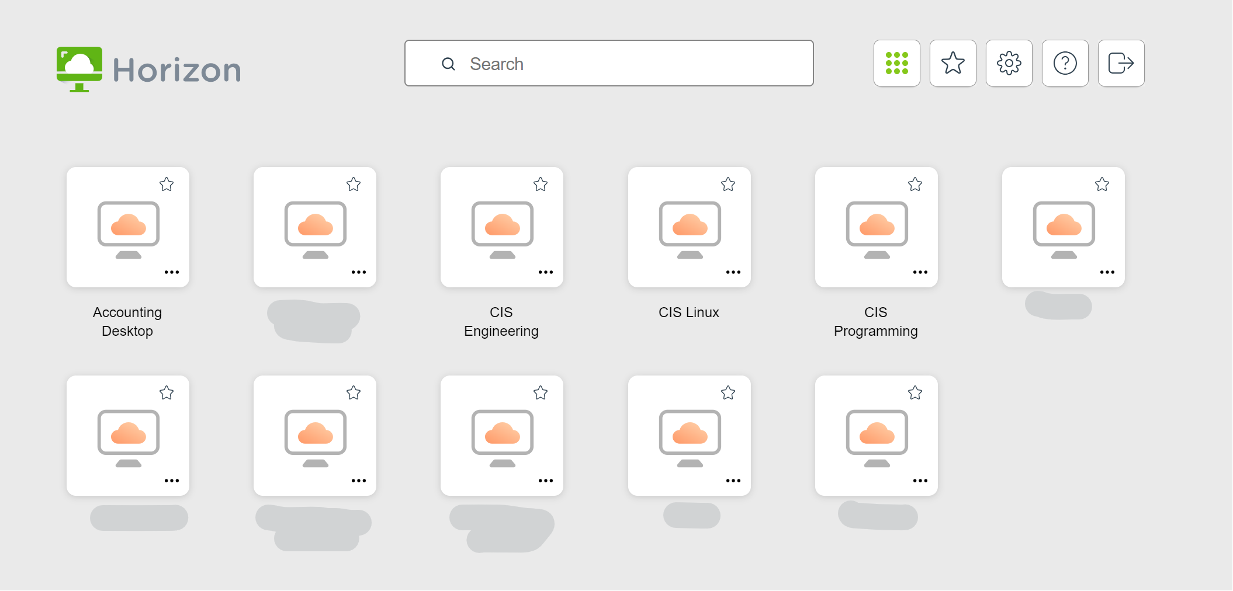The width and height of the screenshot is (1233, 591).
Task: Launch the CIS Linux desktop icon
Action: coord(690,230)
